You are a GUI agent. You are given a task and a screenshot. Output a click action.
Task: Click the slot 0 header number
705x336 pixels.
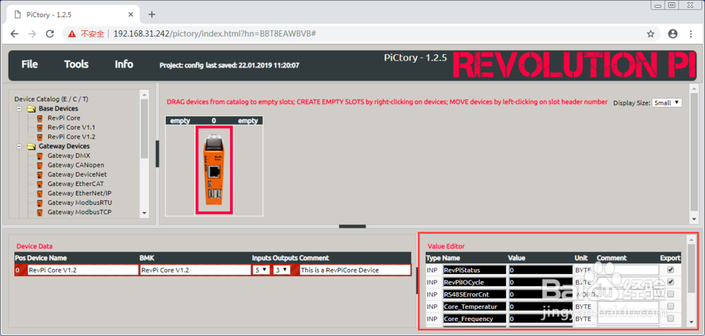click(214, 121)
